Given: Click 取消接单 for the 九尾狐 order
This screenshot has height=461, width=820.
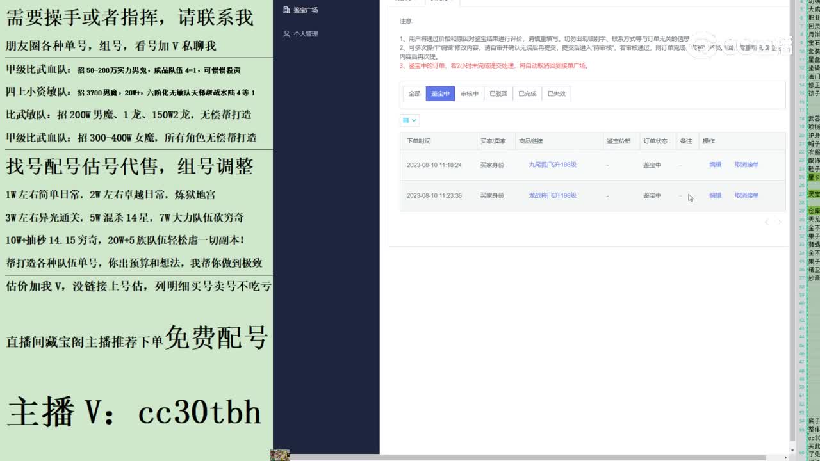Looking at the screenshot, I should pos(746,165).
